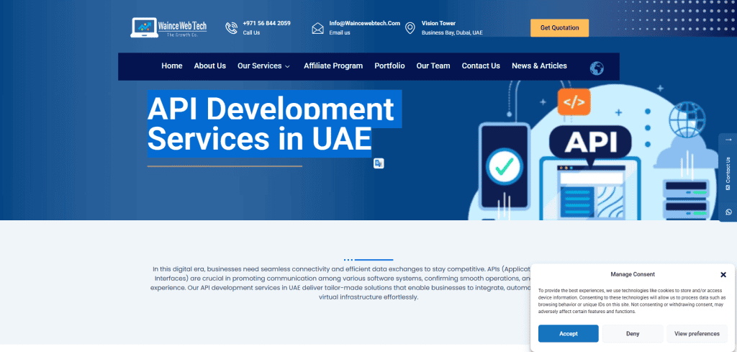737x352 pixels.
Task: Open the About Us page
Action: [210, 66]
